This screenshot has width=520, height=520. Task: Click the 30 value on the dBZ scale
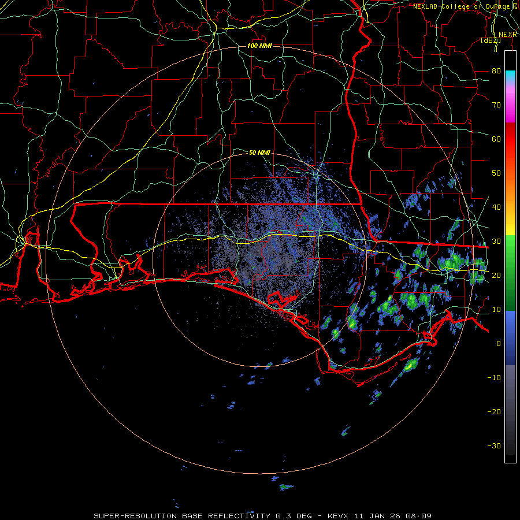click(x=496, y=241)
